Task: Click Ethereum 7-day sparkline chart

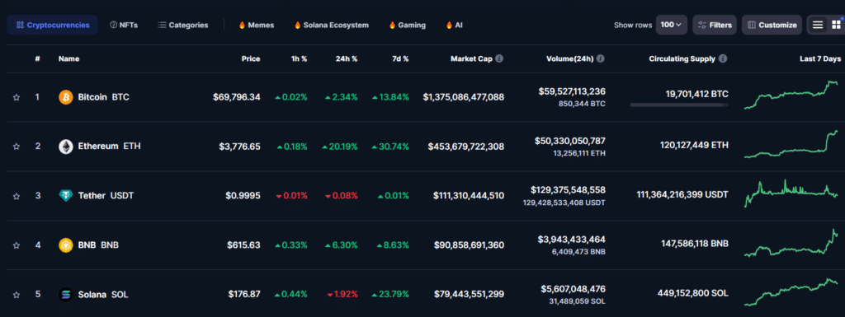Action: coord(791,145)
